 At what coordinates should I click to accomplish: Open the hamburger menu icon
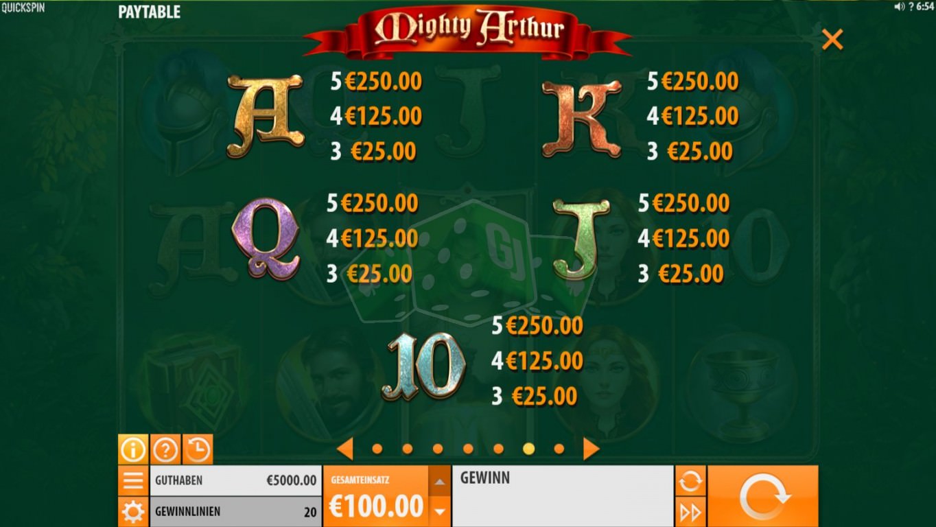(133, 481)
